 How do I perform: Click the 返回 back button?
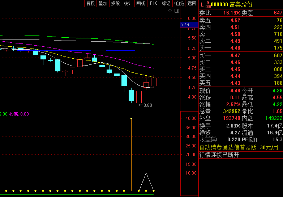[192, 3]
